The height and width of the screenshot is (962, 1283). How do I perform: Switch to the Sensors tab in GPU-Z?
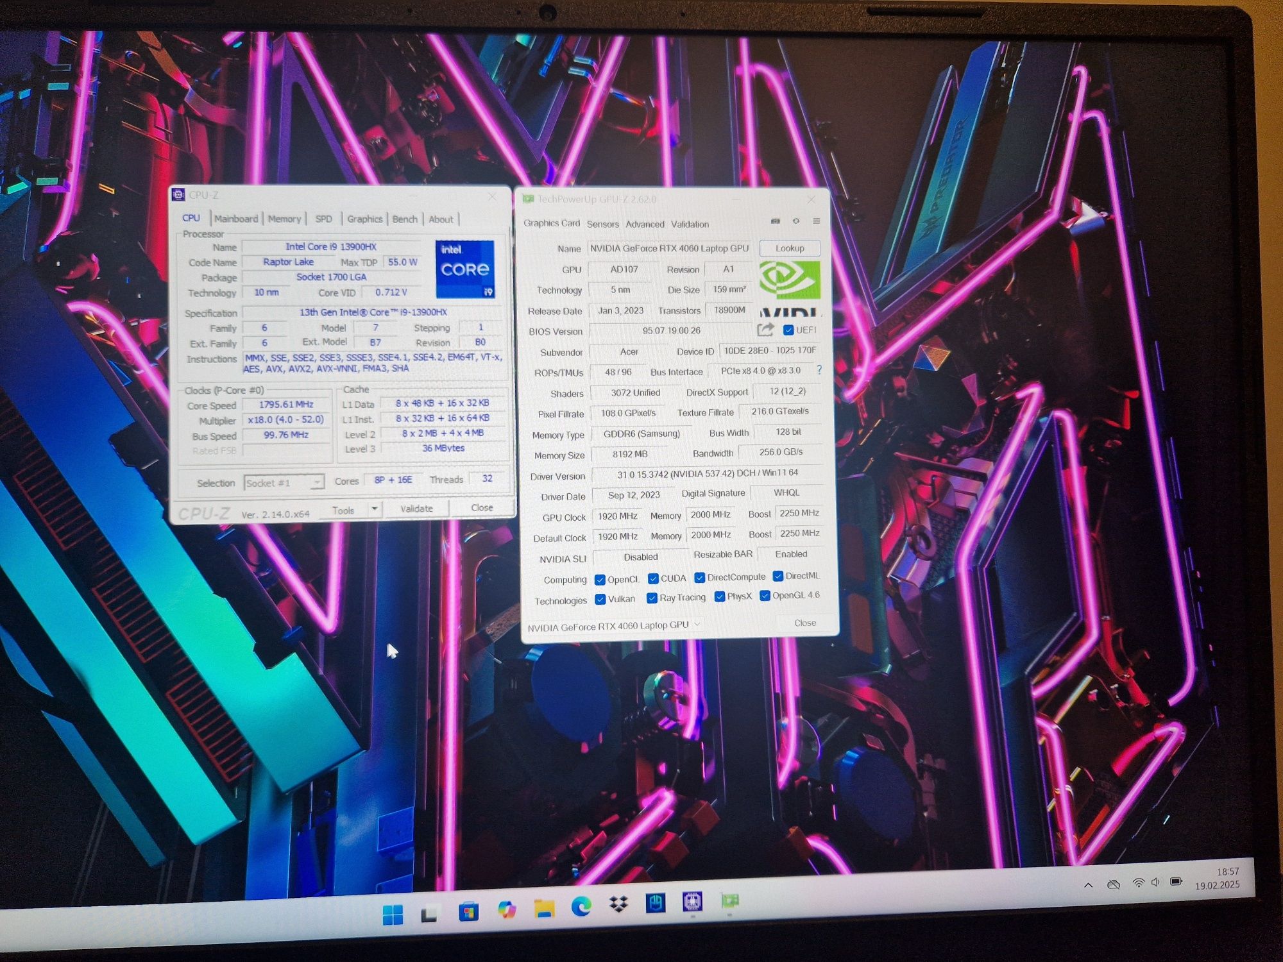click(603, 224)
